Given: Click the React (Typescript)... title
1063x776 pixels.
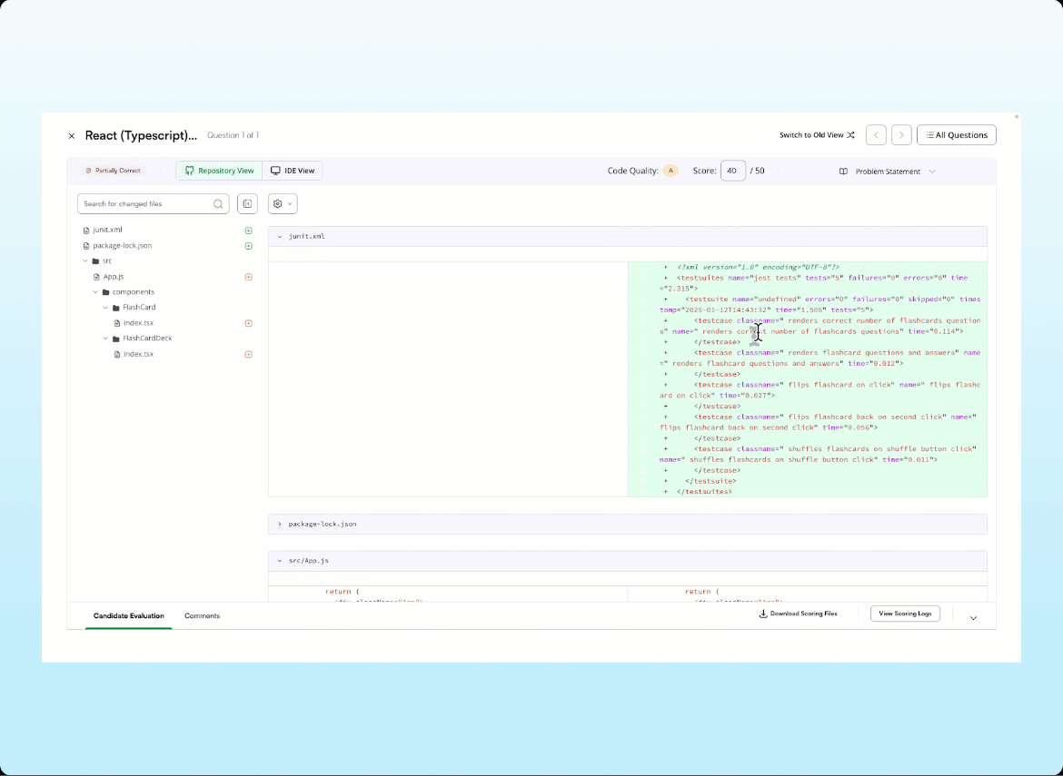Looking at the screenshot, I should (141, 135).
